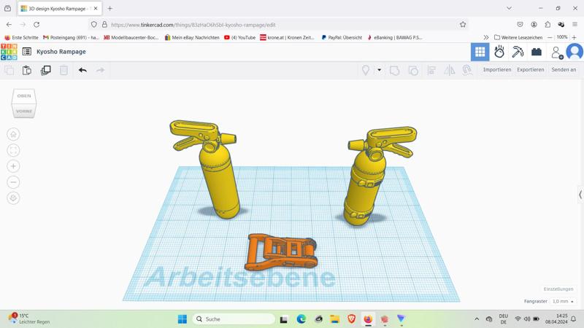
Task: Zoom in with the plus button
Action: pyautogui.click(x=13, y=166)
